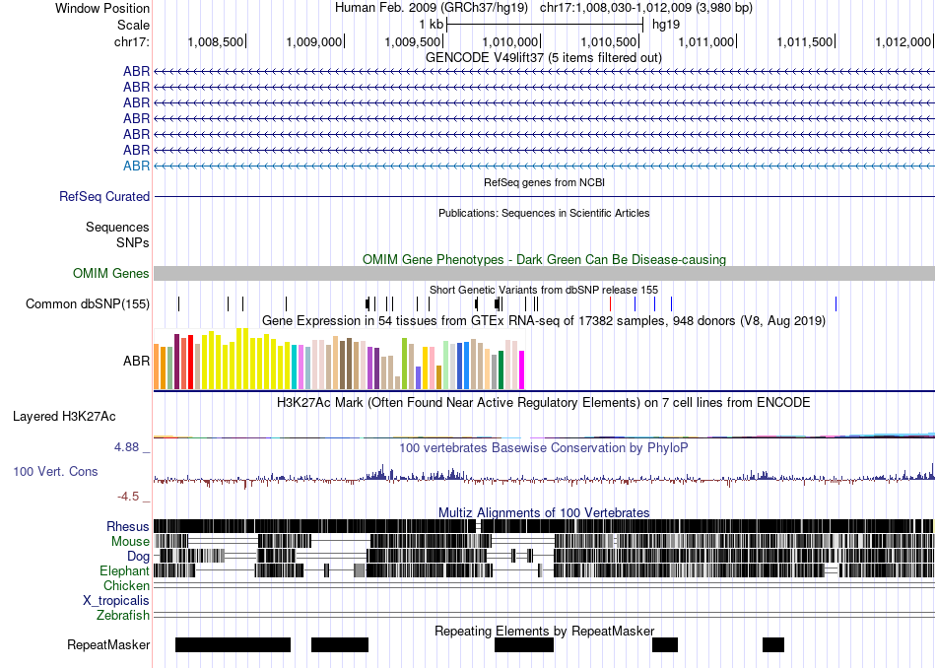Image resolution: width=936 pixels, height=668 pixels.
Task: Select the Elephant alignment row label
Action: tap(125, 571)
